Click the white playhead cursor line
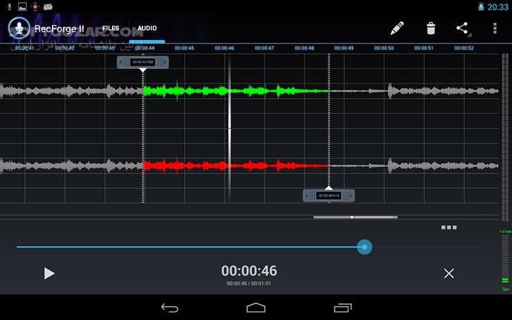The image size is (512, 320). 230,129
